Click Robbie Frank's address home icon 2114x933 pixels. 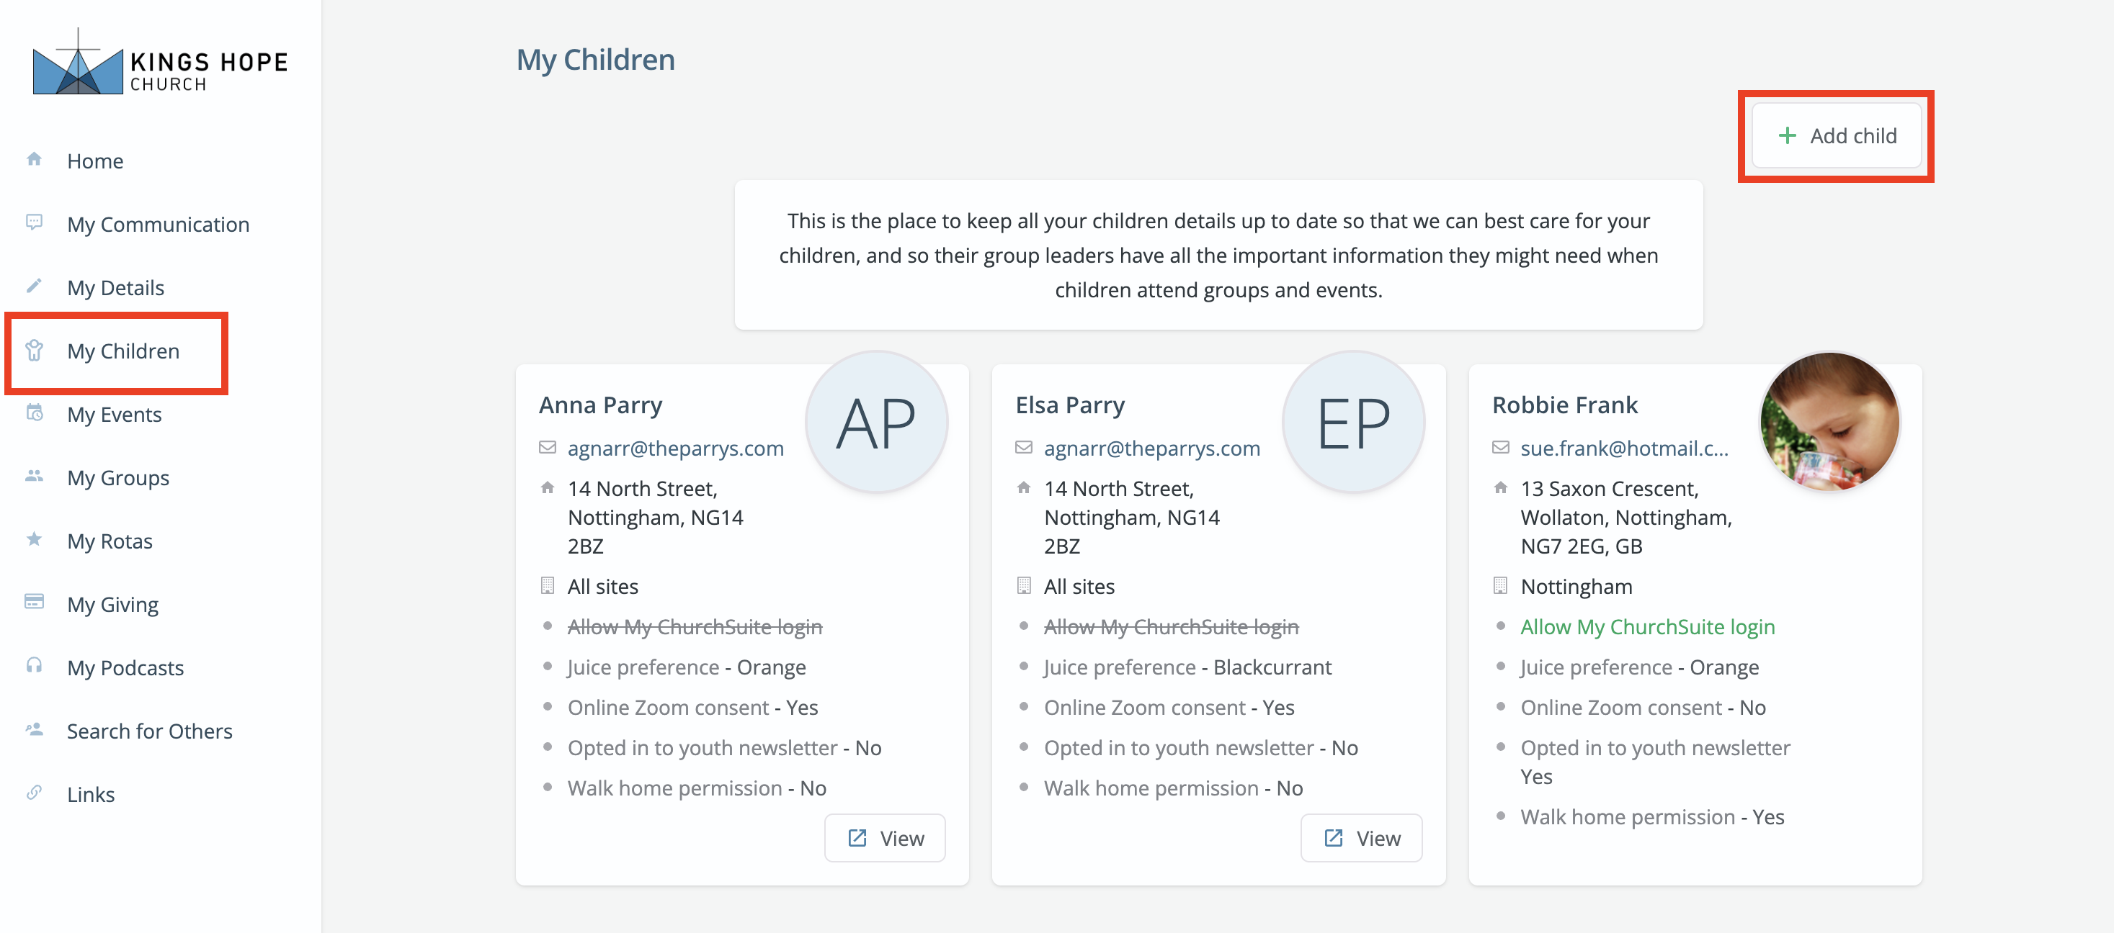[x=1500, y=488]
